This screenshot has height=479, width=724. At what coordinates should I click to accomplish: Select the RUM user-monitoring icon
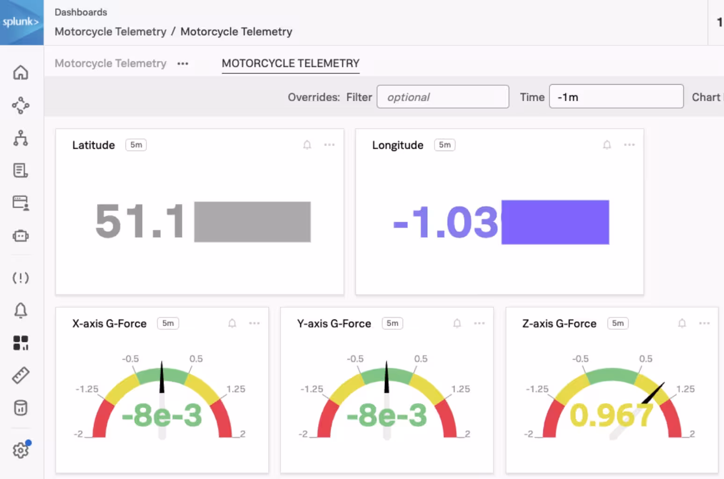click(x=21, y=203)
